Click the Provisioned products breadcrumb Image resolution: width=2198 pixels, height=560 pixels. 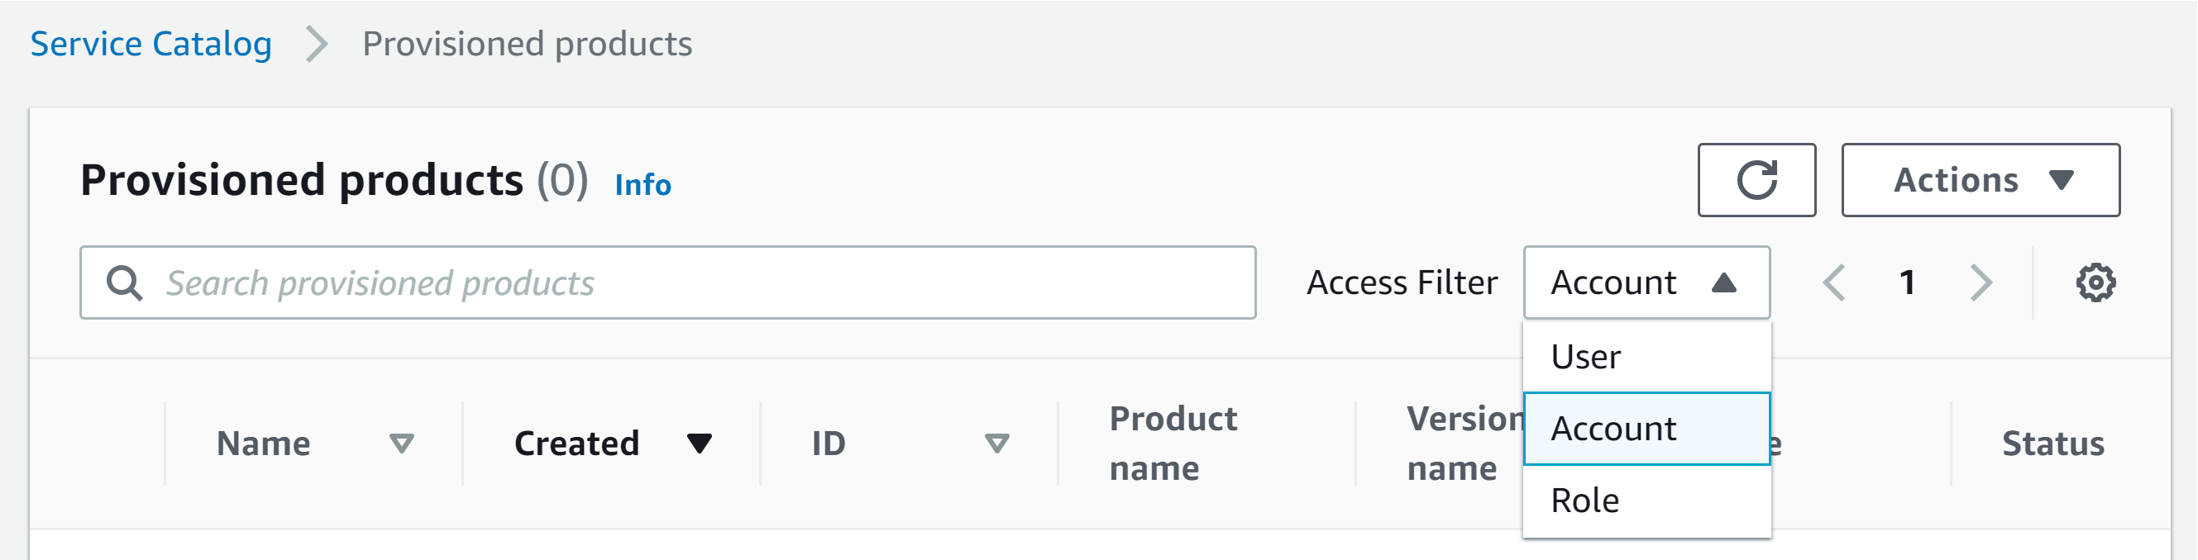pos(527,44)
